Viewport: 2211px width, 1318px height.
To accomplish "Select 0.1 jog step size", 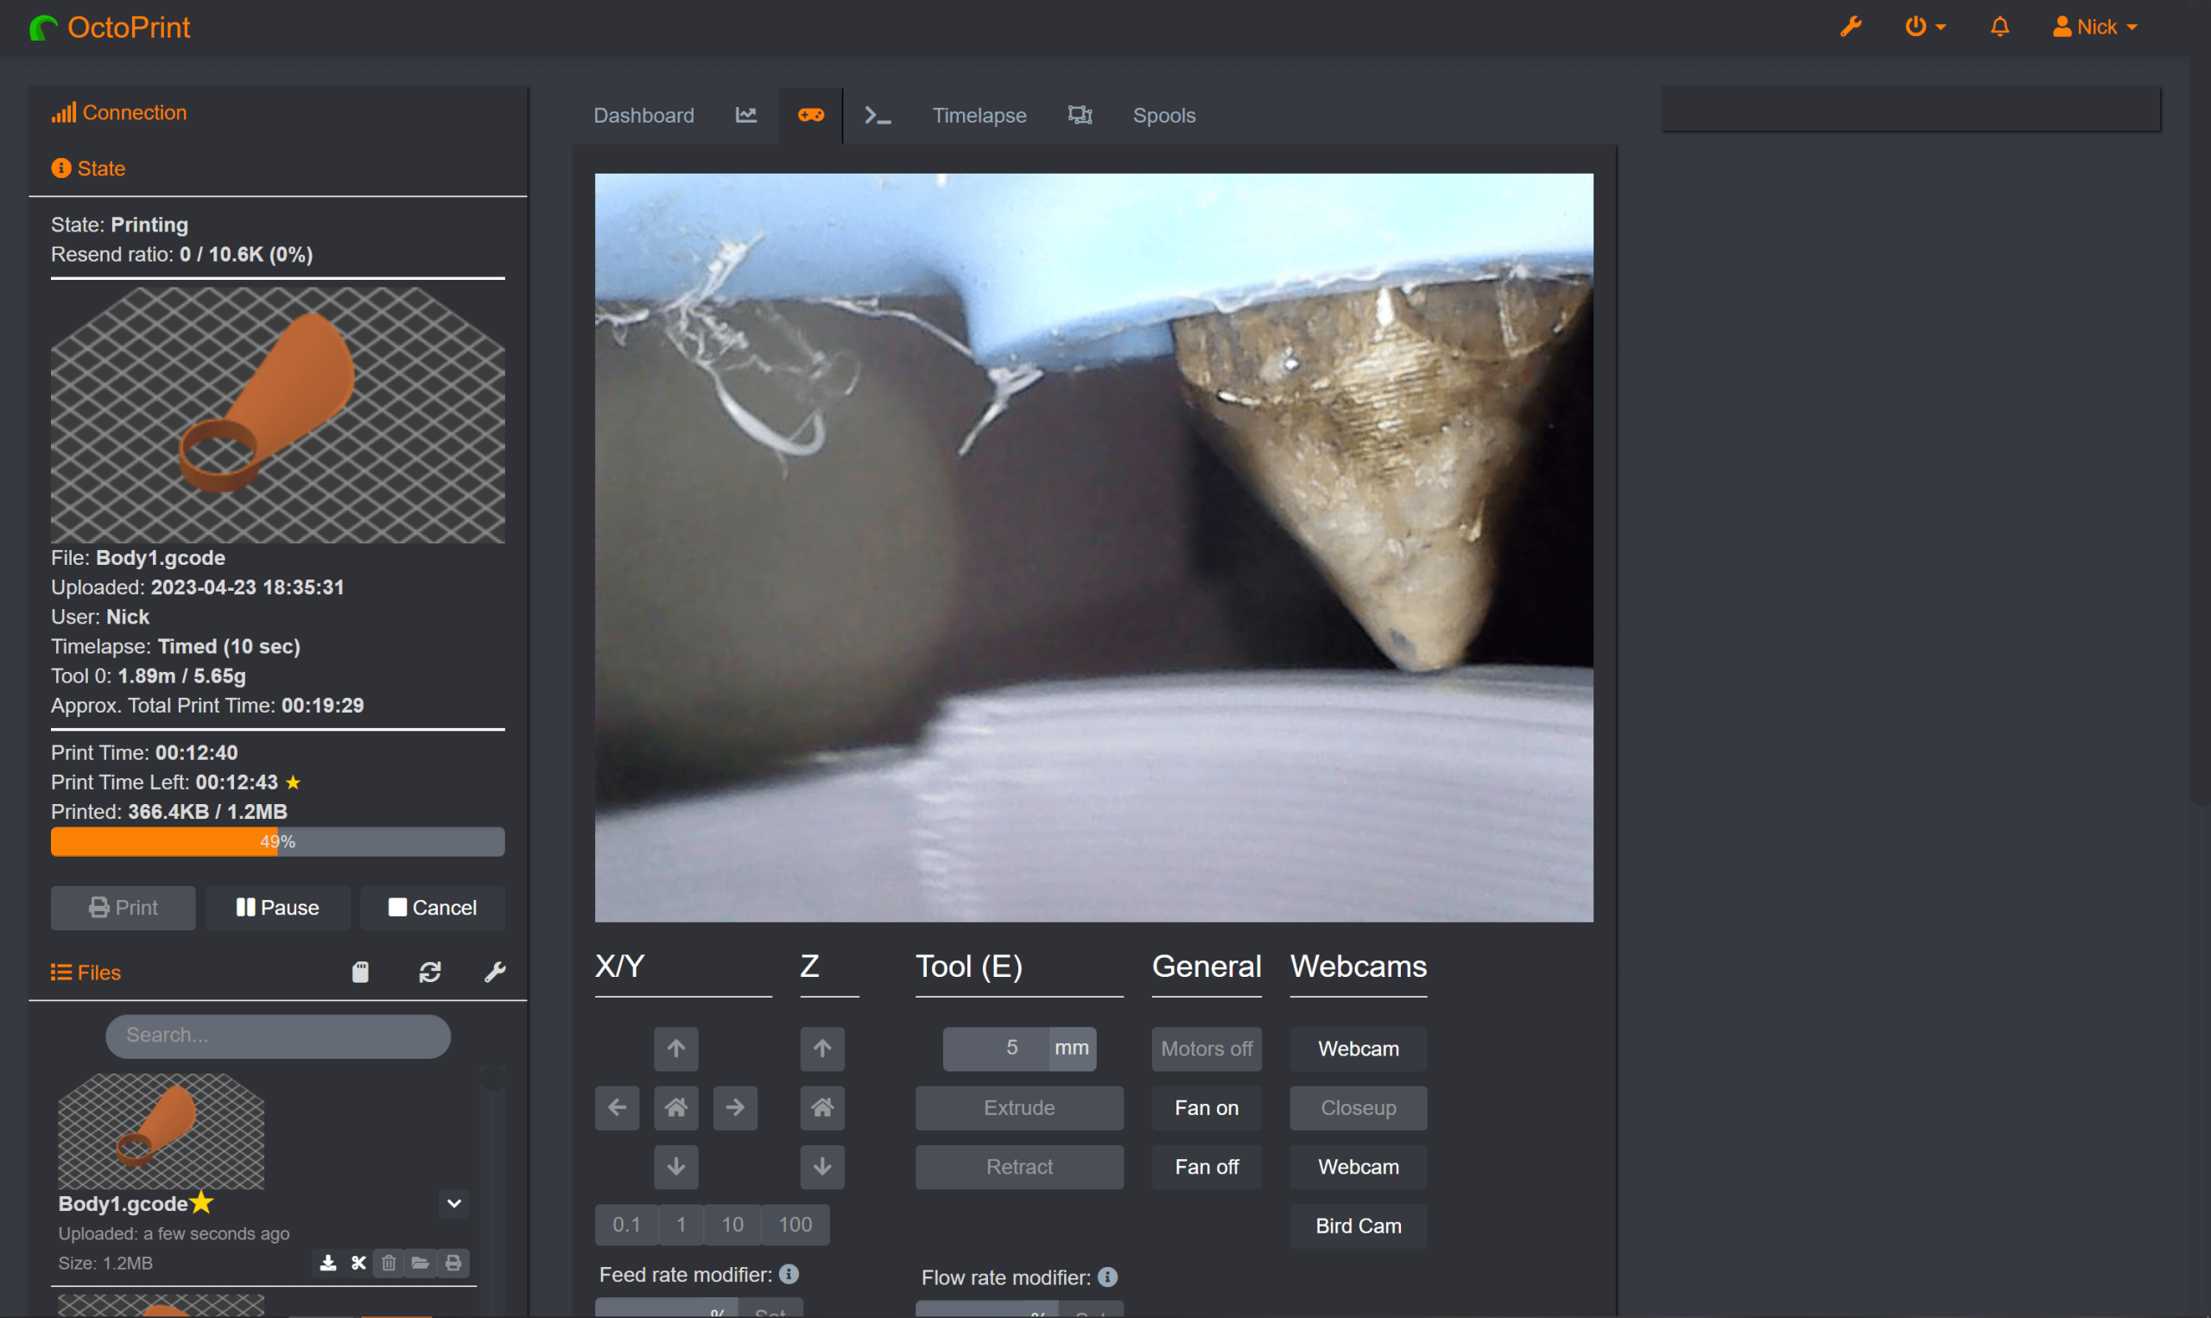I will (626, 1225).
